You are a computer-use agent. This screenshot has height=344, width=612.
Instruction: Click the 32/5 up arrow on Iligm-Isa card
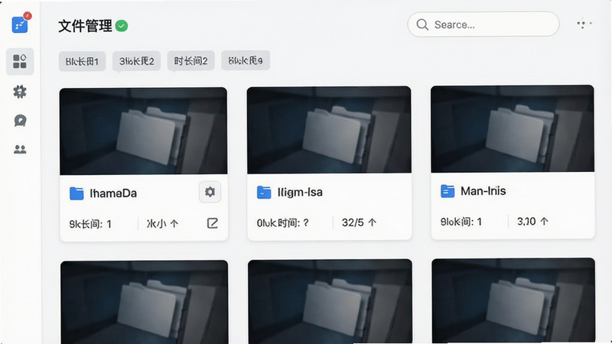click(x=372, y=222)
